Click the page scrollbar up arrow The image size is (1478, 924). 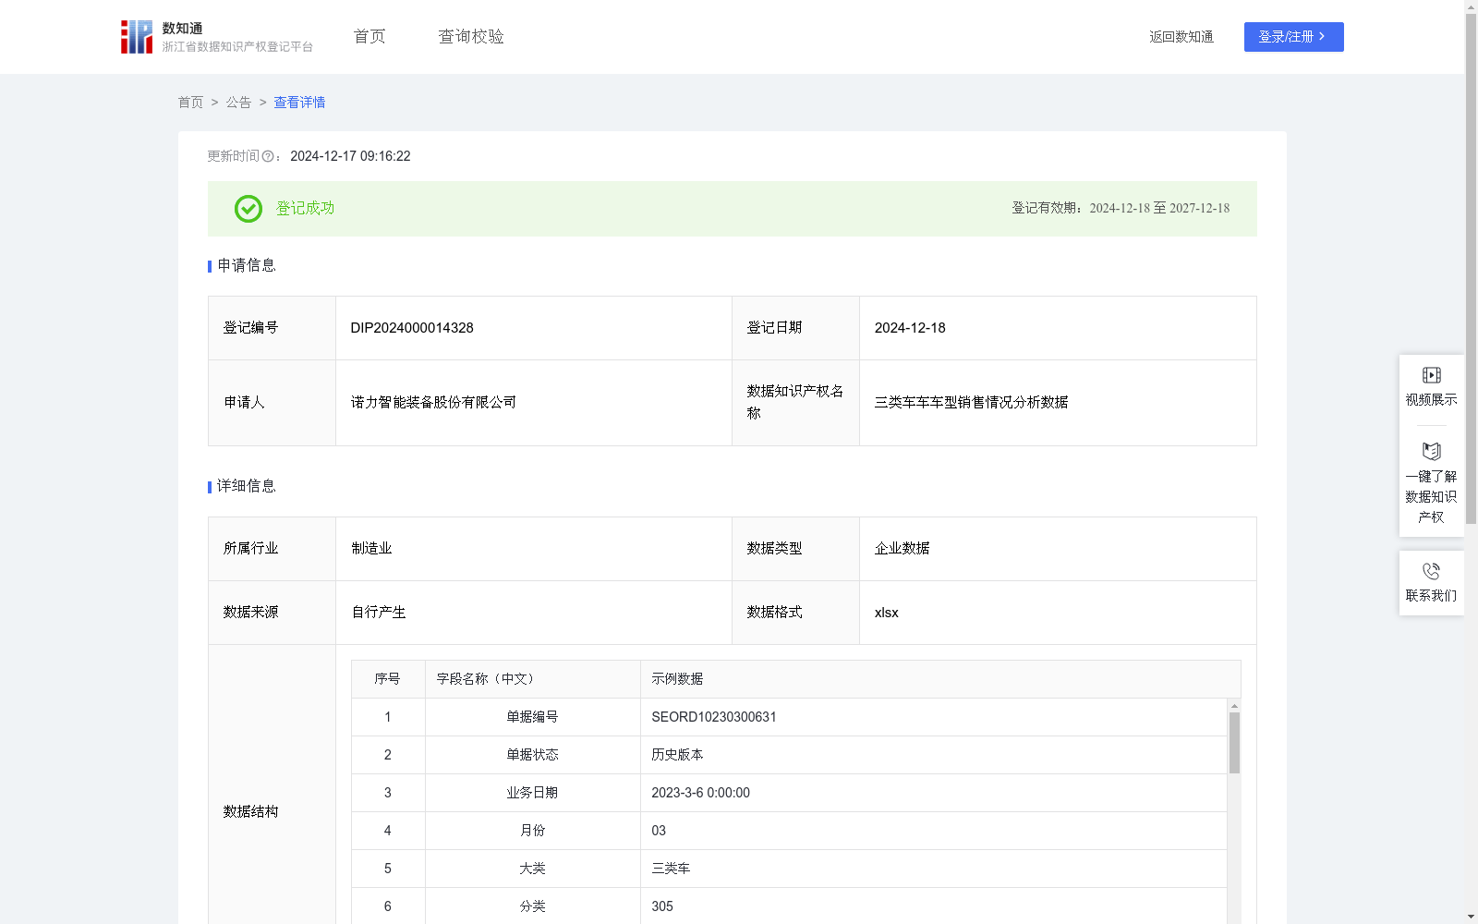[1471, 6]
